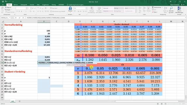This screenshot has width=187, height=105.
Task: Select cell with value 0,841
Action: 44,57
